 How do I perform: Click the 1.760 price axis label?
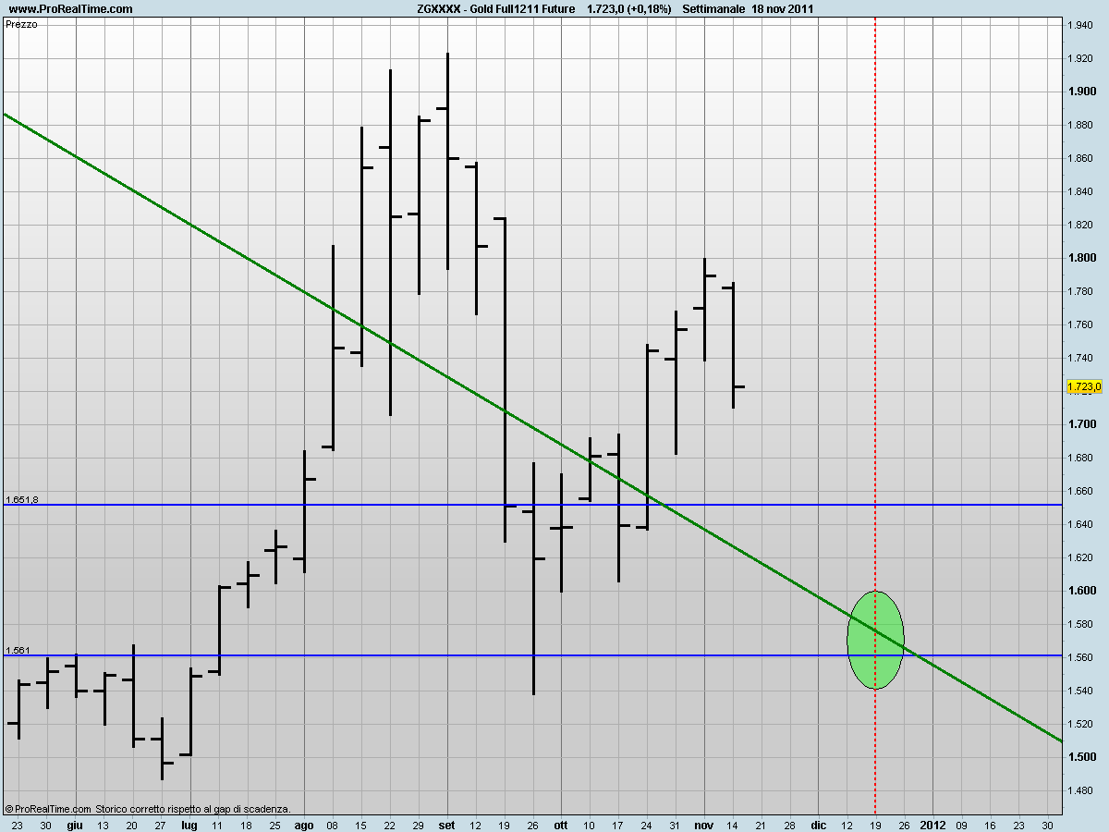[x=1081, y=324]
